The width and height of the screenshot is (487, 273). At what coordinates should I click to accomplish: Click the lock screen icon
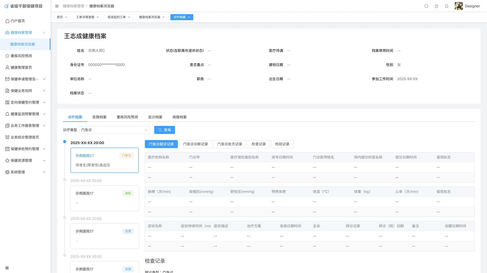(x=437, y=6)
